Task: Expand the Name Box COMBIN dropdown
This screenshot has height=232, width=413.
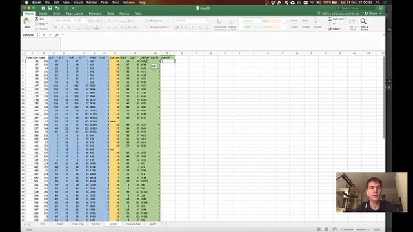Action: point(37,35)
